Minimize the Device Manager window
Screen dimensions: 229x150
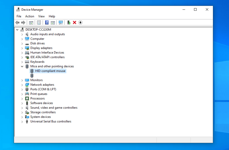point(184,10)
